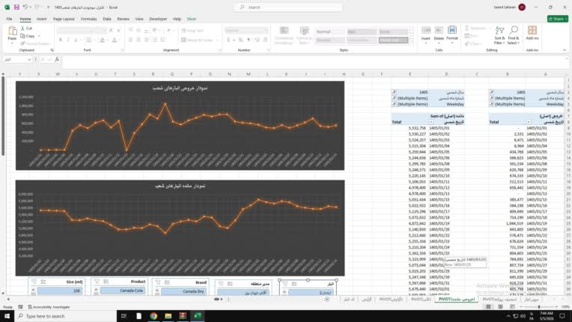Screen dimensions: 572x322
Task: Click the Format as Table icon
Action: [304, 31]
